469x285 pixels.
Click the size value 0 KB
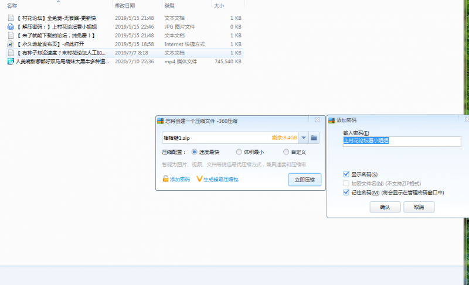(x=236, y=26)
